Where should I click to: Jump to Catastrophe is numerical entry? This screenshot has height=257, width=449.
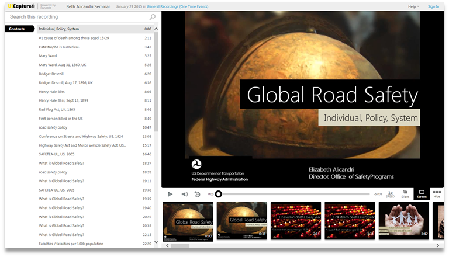pos(58,47)
